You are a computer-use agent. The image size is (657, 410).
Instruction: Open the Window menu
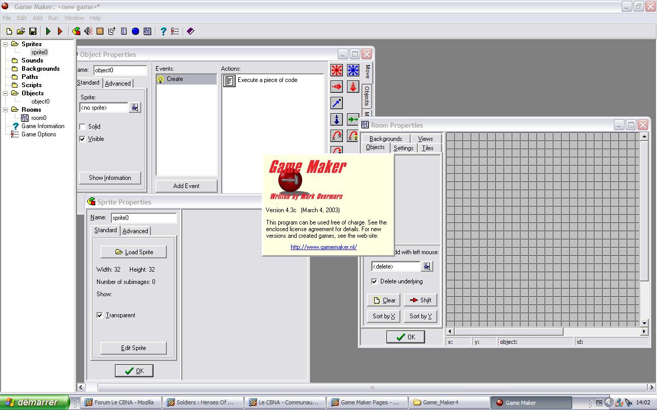pos(74,18)
